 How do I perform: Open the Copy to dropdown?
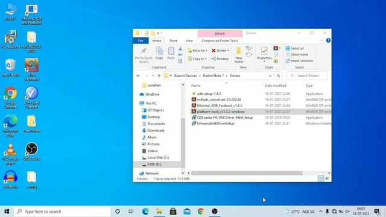(x=197, y=59)
